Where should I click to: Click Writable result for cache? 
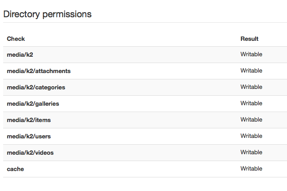point(251,169)
